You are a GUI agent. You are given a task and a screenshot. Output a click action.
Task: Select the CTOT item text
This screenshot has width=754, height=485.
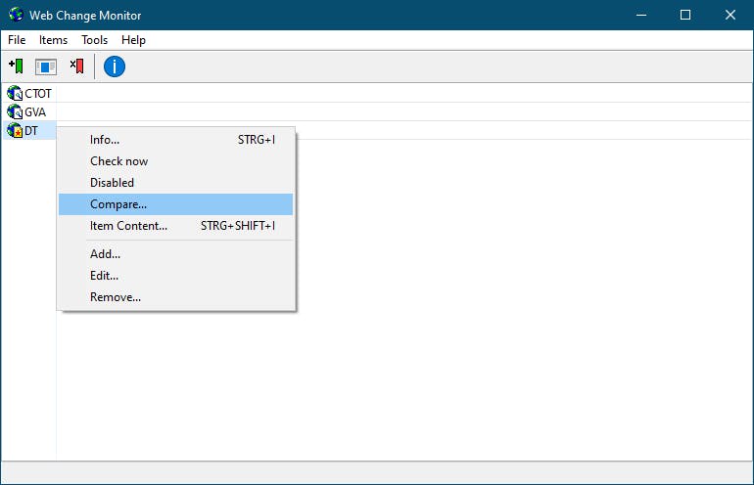click(38, 93)
